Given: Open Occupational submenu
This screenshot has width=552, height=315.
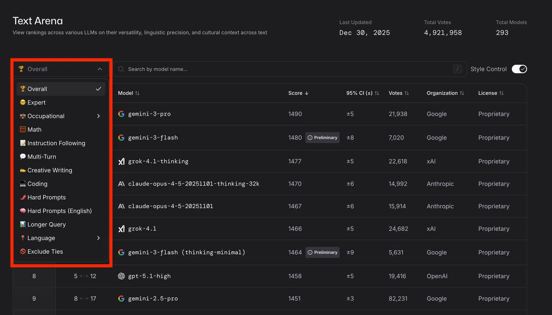Looking at the screenshot, I should (x=61, y=116).
